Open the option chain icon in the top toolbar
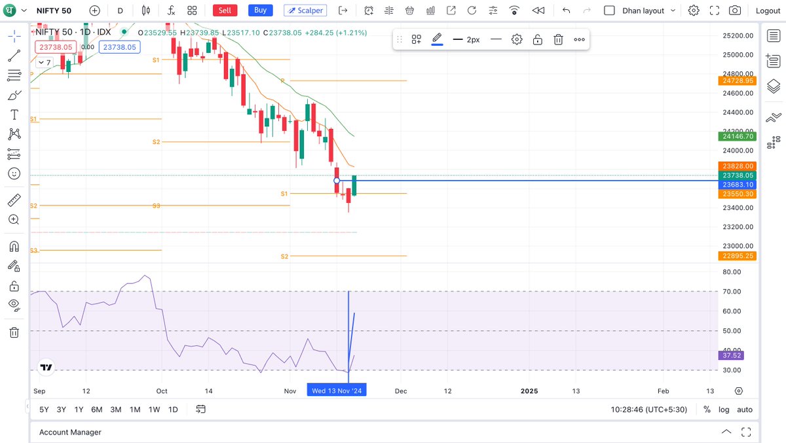786x443 pixels. 390,10
